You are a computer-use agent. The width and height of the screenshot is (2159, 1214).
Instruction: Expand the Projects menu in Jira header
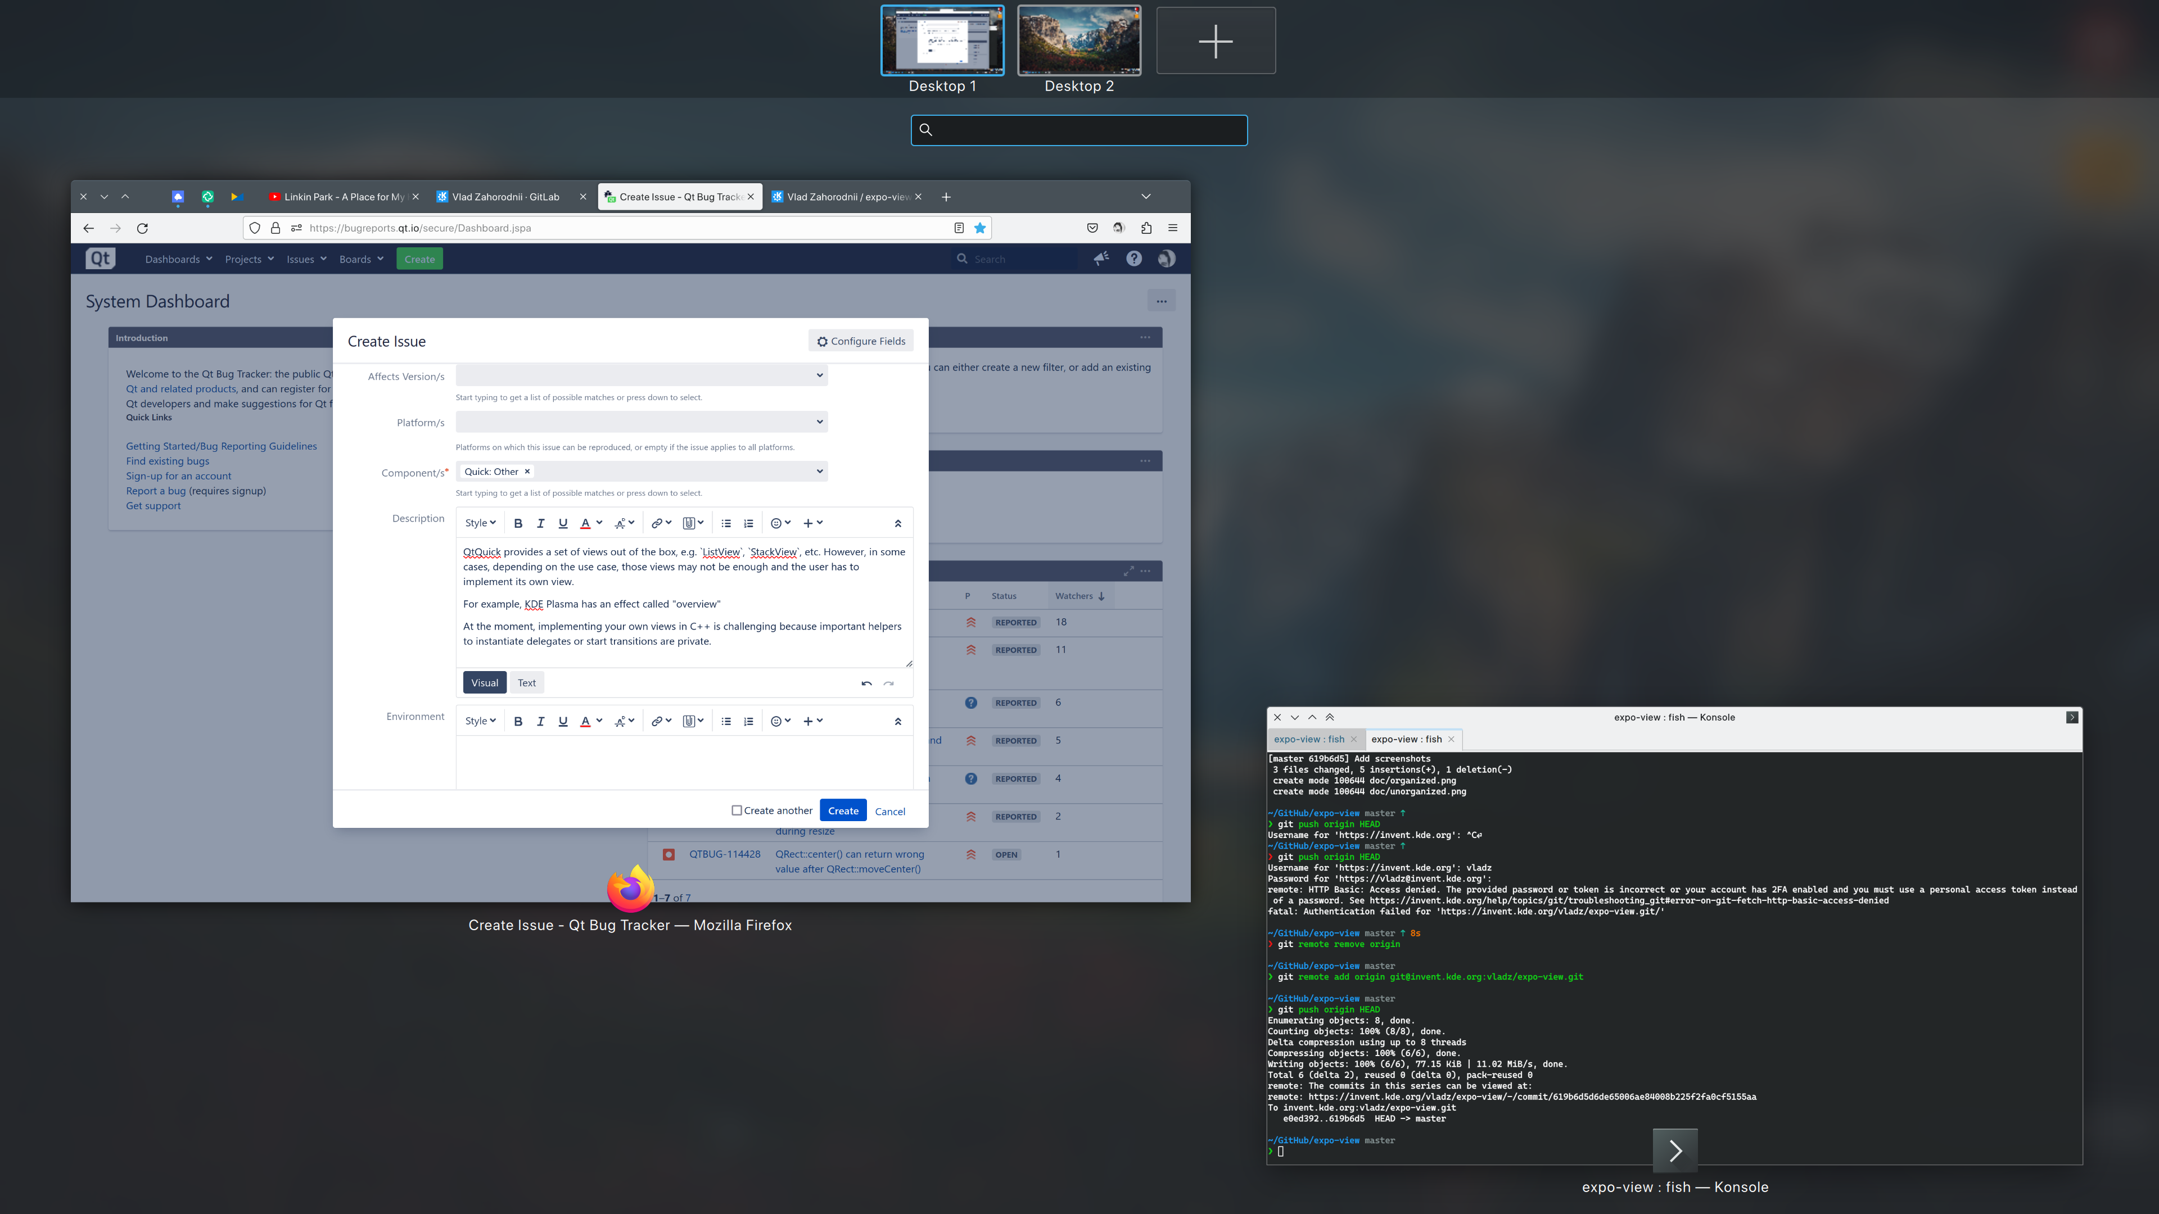250,259
